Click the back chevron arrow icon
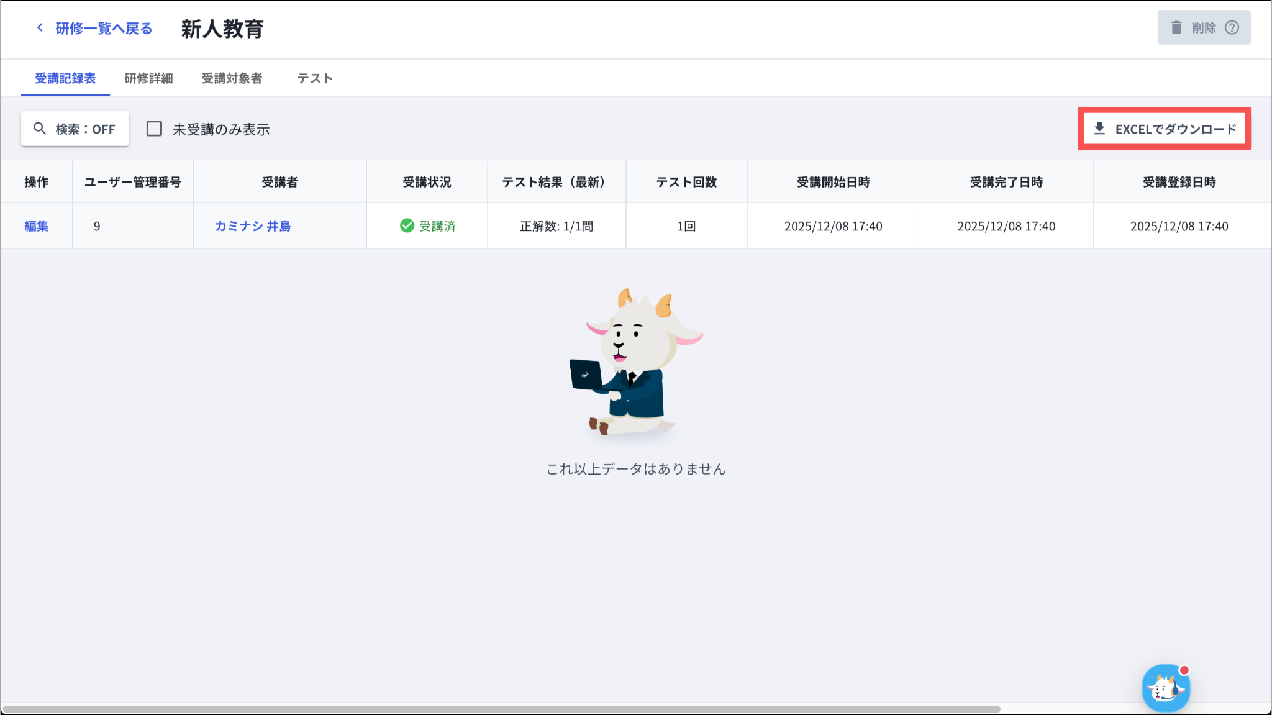The height and width of the screenshot is (715, 1272). click(x=40, y=28)
